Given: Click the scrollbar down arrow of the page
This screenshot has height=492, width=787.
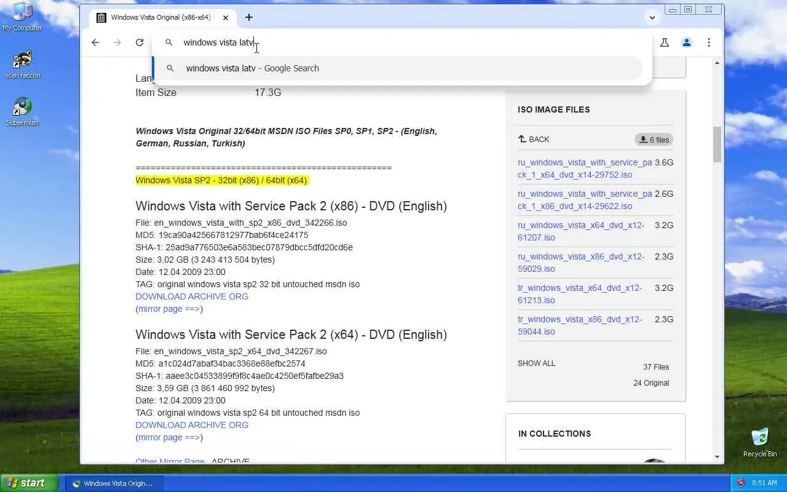Looking at the screenshot, I should click(x=717, y=457).
